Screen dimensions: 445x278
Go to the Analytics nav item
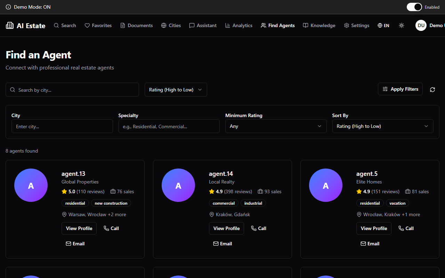pos(239,25)
